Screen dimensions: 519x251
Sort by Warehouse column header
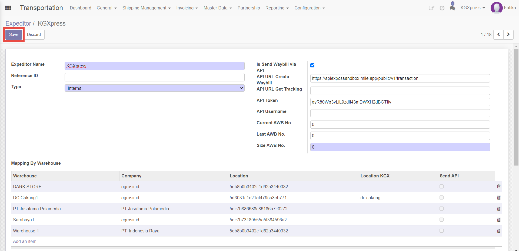click(x=65, y=176)
